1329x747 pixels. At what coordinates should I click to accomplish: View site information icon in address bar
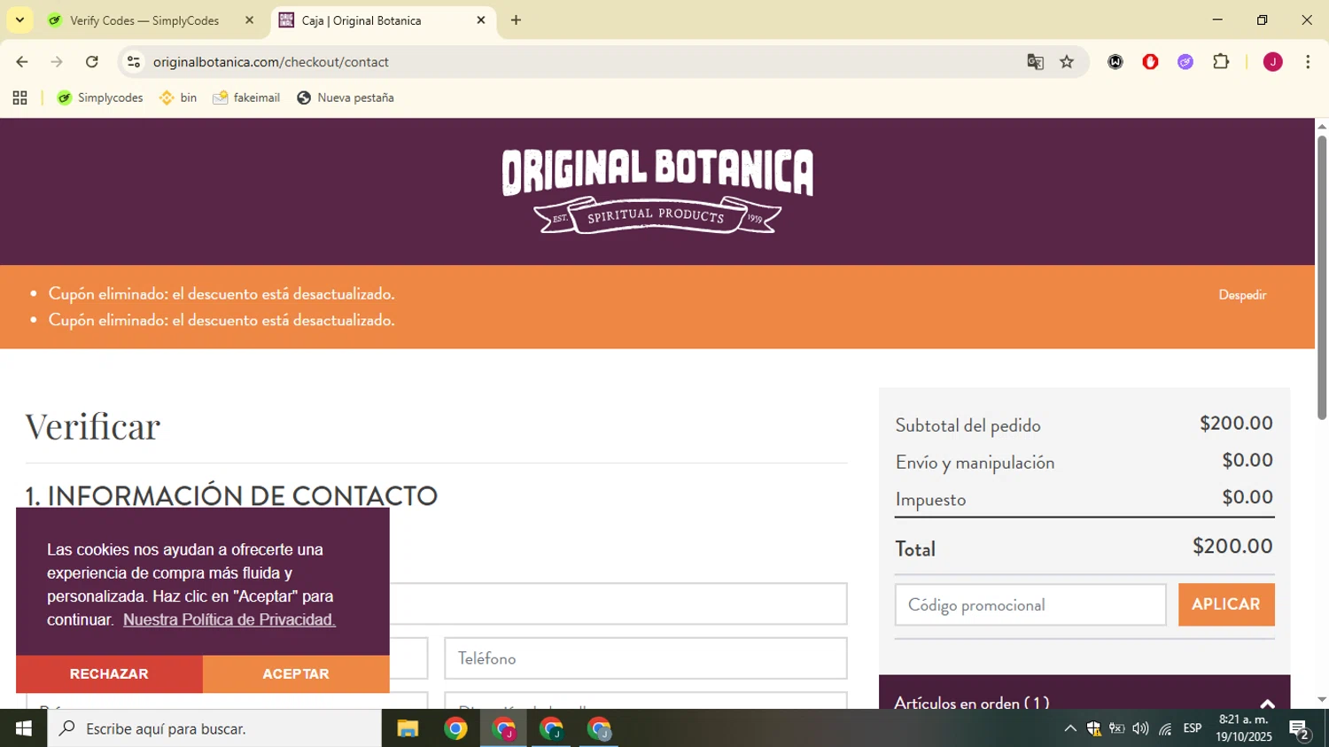(134, 62)
